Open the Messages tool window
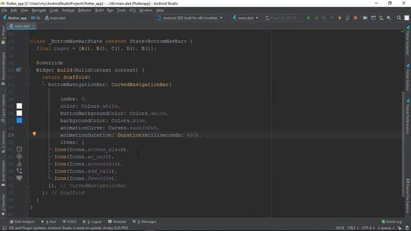 [144, 221]
